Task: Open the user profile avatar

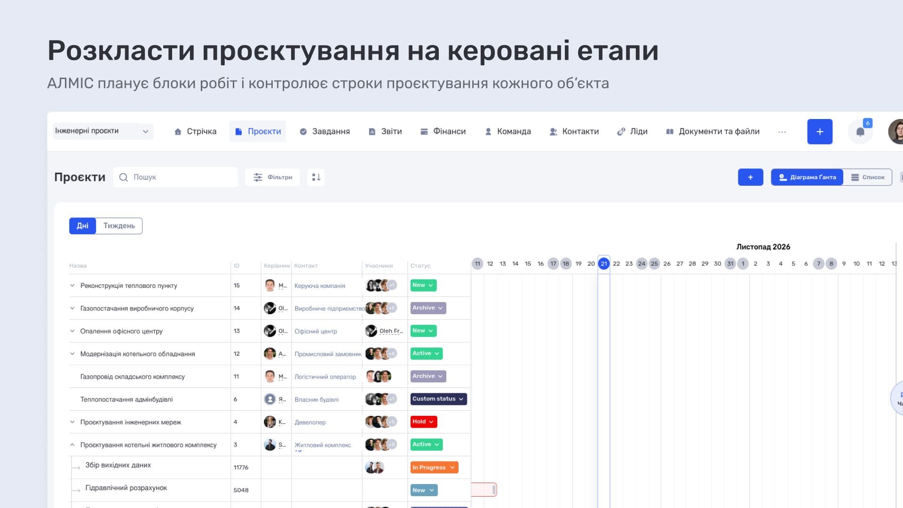Action: pyautogui.click(x=896, y=132)
